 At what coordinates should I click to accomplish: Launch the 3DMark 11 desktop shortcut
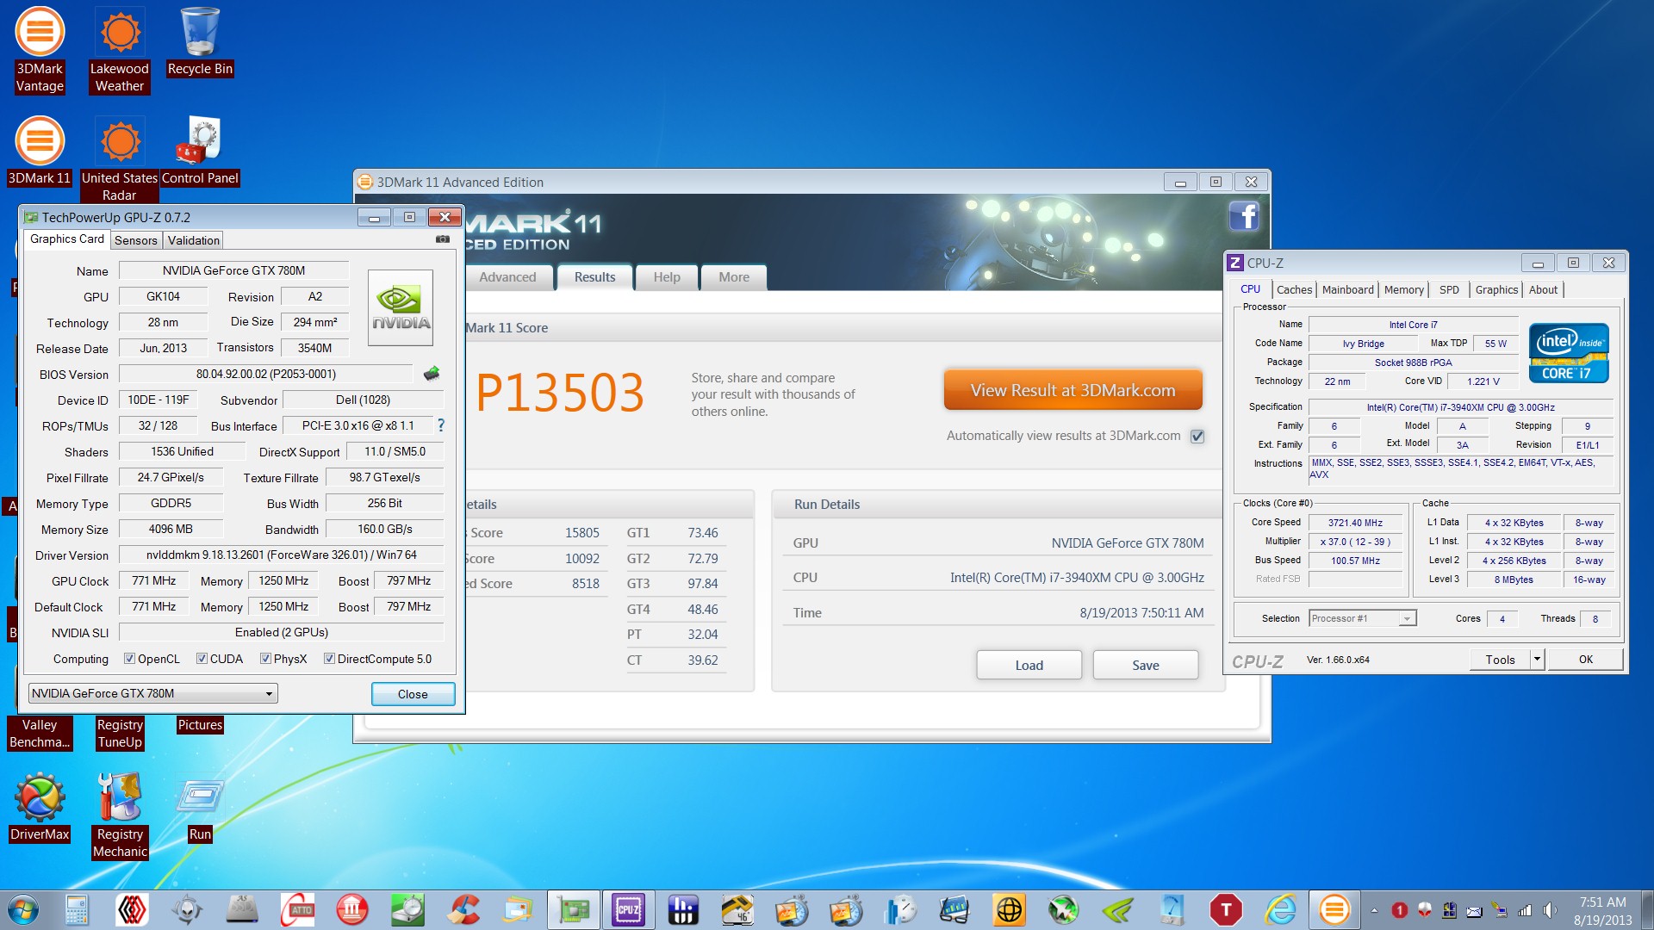click(x=40, y=152)
